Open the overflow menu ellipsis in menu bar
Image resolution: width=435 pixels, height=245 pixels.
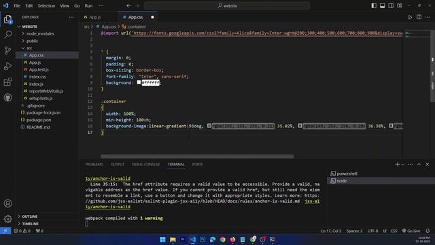click(101, 5)
